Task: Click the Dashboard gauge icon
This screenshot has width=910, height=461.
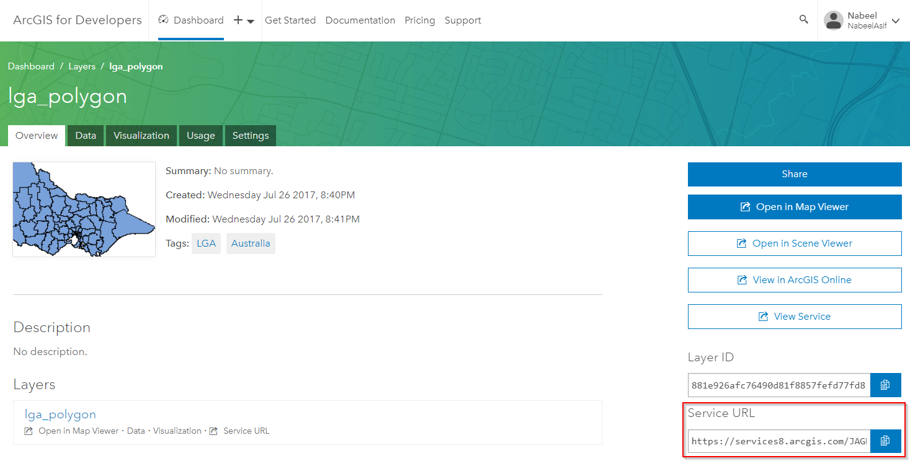Action: pos(164,20)
